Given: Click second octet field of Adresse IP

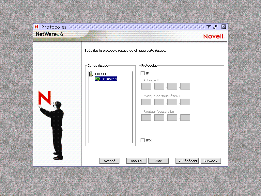Looking at the screenshot, I should [x=159, y=86].
